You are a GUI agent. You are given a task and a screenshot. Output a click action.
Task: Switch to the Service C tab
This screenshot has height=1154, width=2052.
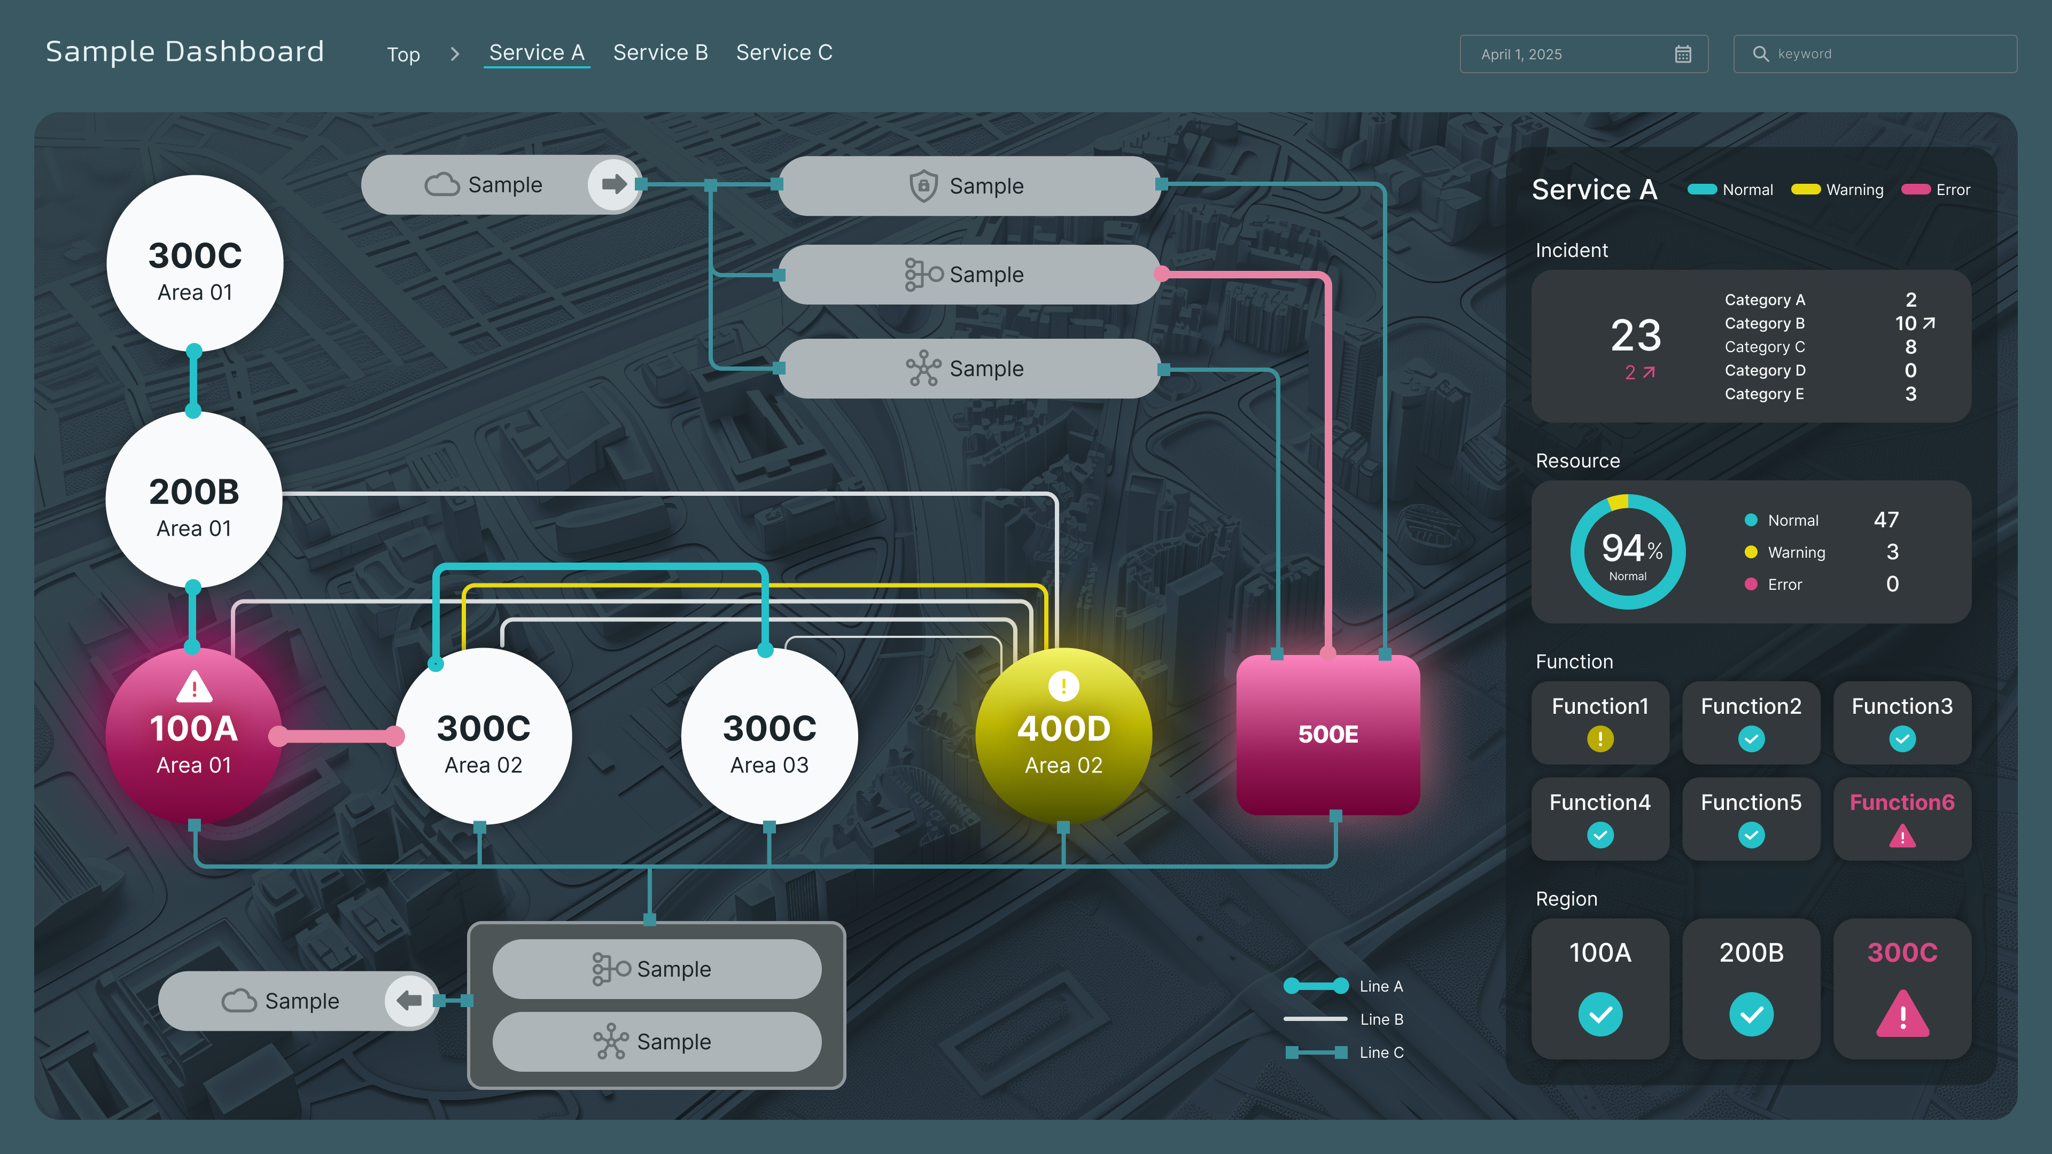[x=784, y=52]
